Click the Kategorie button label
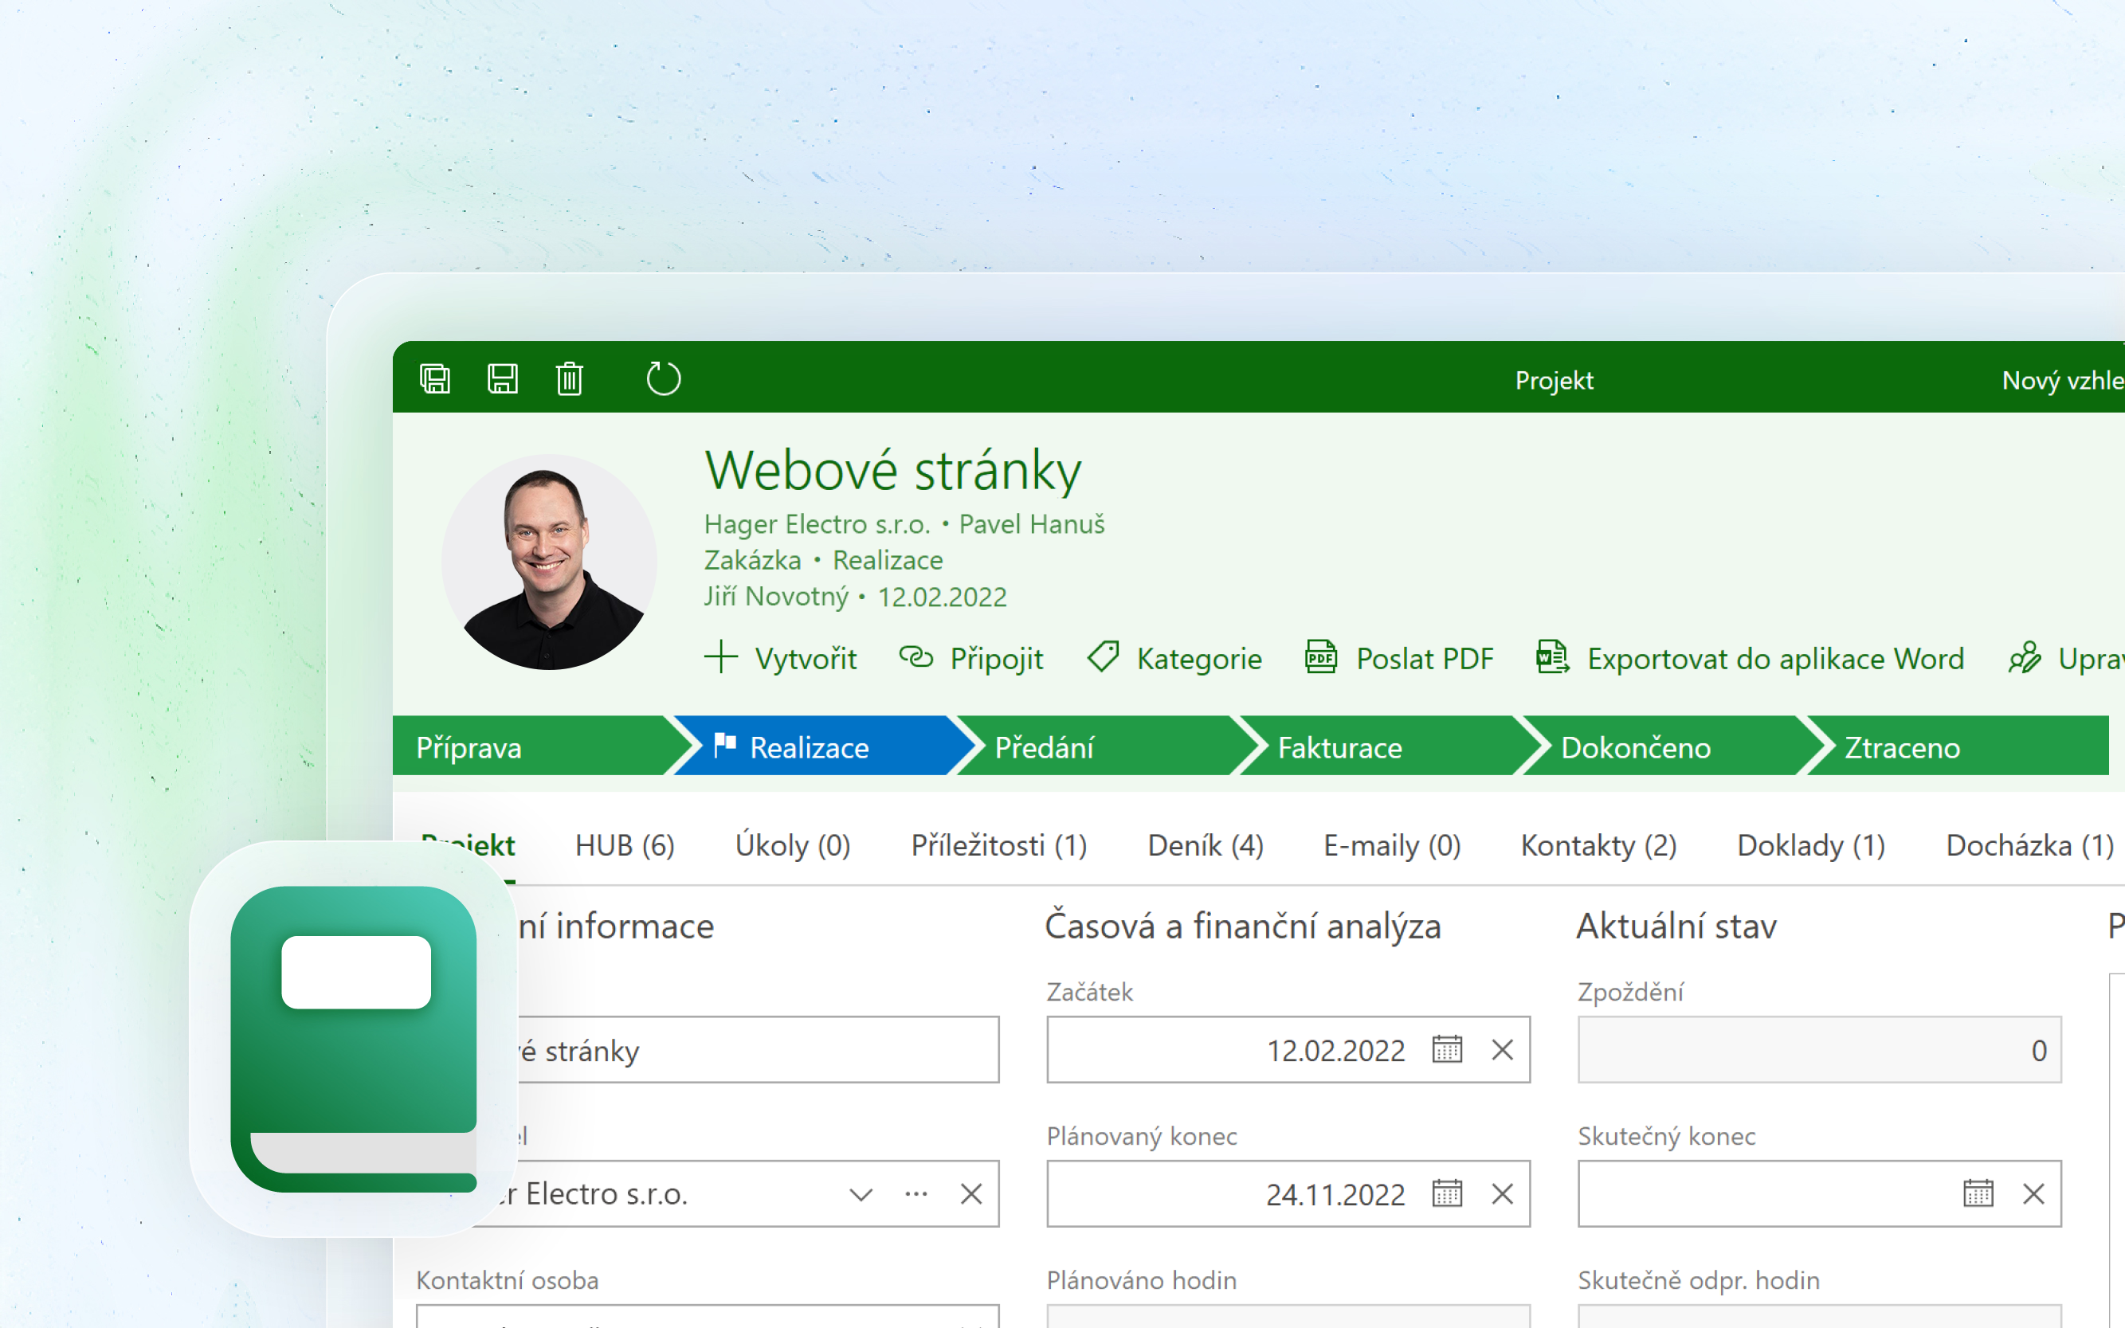Image resolution: width=2125 pixels, height=1328 pixels. [1199, 659]
